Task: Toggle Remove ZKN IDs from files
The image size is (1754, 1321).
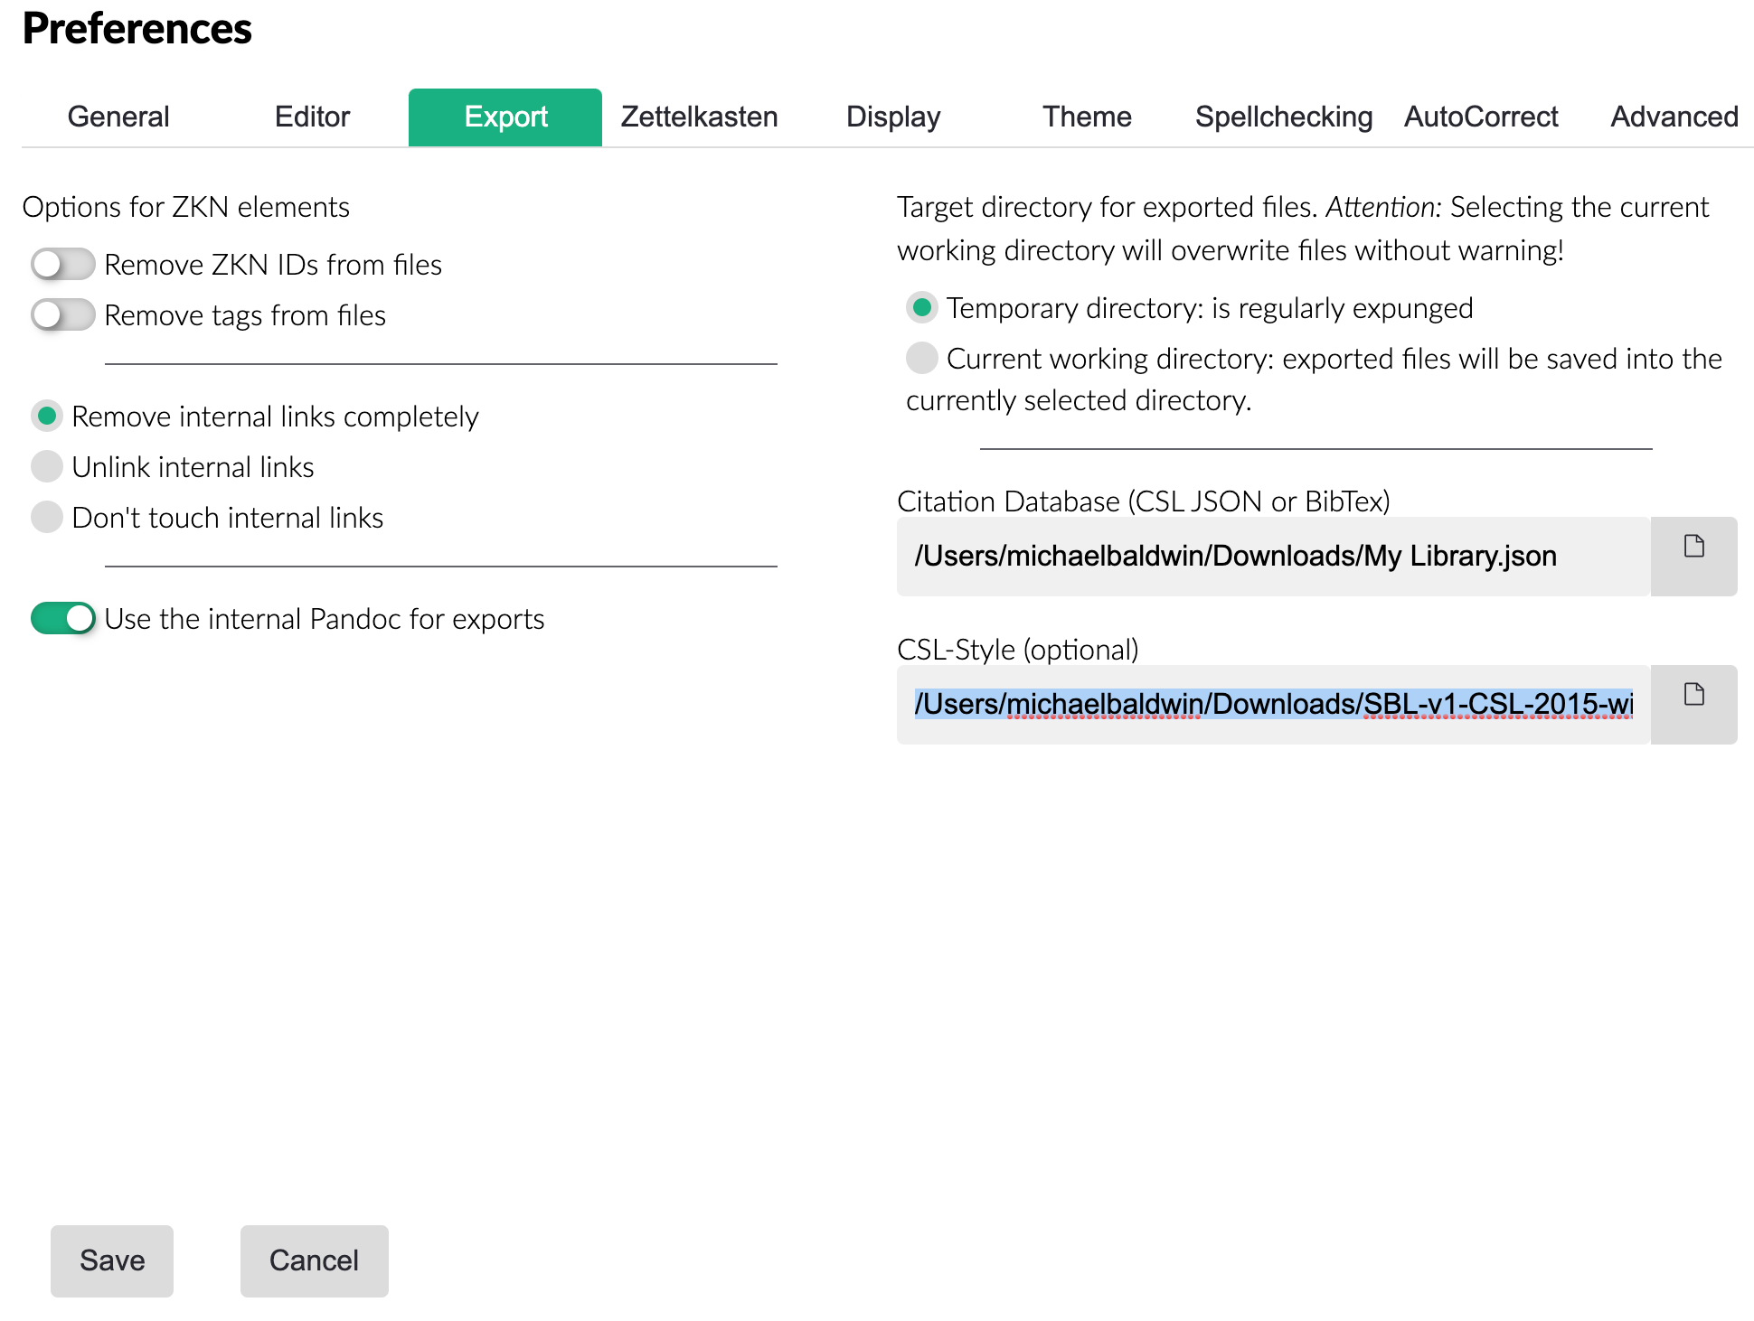Action: 63,265
